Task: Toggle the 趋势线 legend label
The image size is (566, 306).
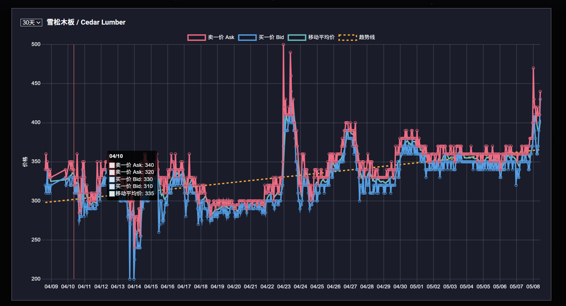Action: pos(367,37)
